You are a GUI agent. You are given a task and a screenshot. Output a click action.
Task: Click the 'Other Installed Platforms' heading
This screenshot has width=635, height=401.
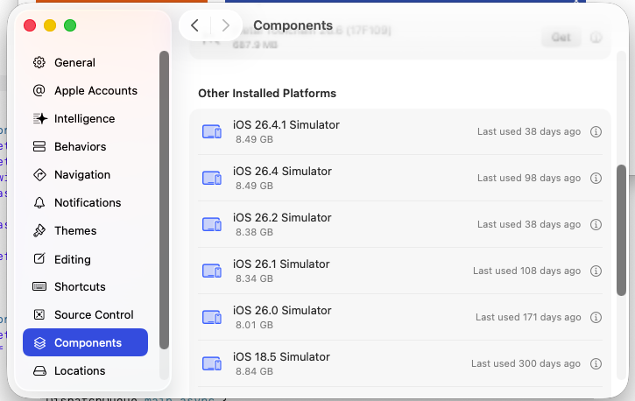coord(267,93)
